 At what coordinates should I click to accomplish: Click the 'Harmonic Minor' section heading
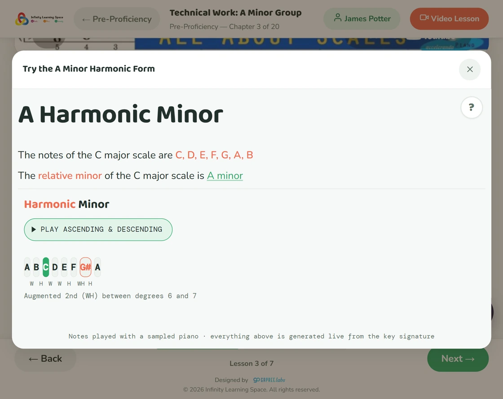coord(67,204)
